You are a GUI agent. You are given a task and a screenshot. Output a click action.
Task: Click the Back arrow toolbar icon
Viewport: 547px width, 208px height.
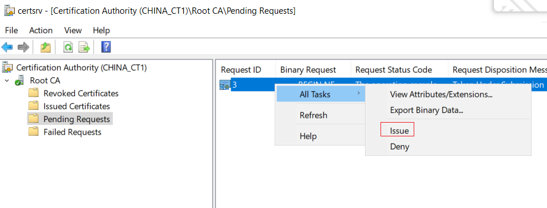[7, 47]
